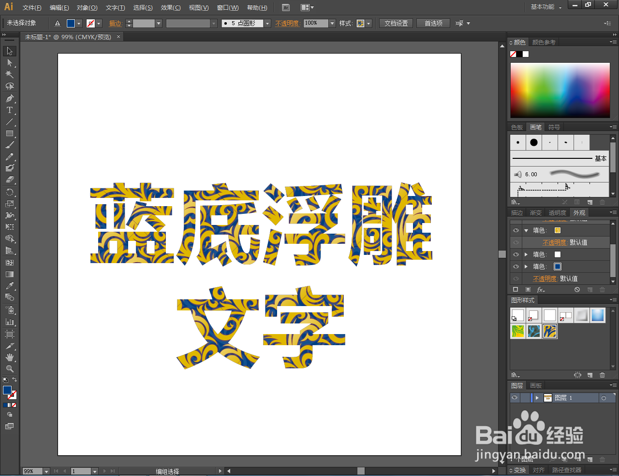Hide 图层 1 using its eye icon

coord(515,397)
